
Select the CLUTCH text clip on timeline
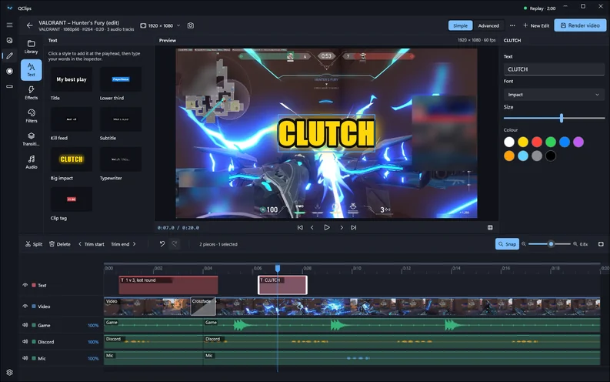pyautogui.click(x=282, y=285)
